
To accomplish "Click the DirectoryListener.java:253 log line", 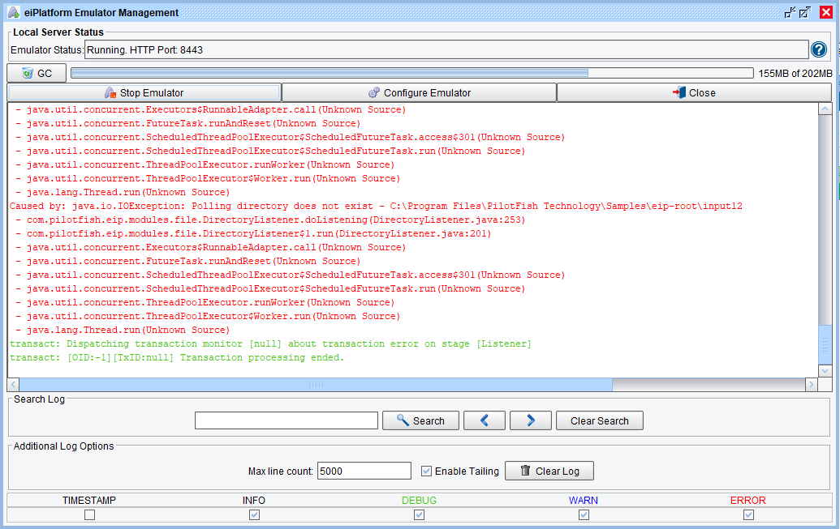I will click(270, 220).
